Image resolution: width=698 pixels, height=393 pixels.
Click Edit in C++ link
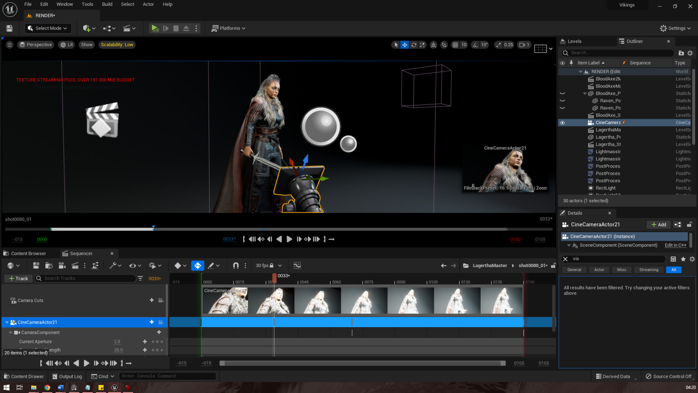(675, 245)
